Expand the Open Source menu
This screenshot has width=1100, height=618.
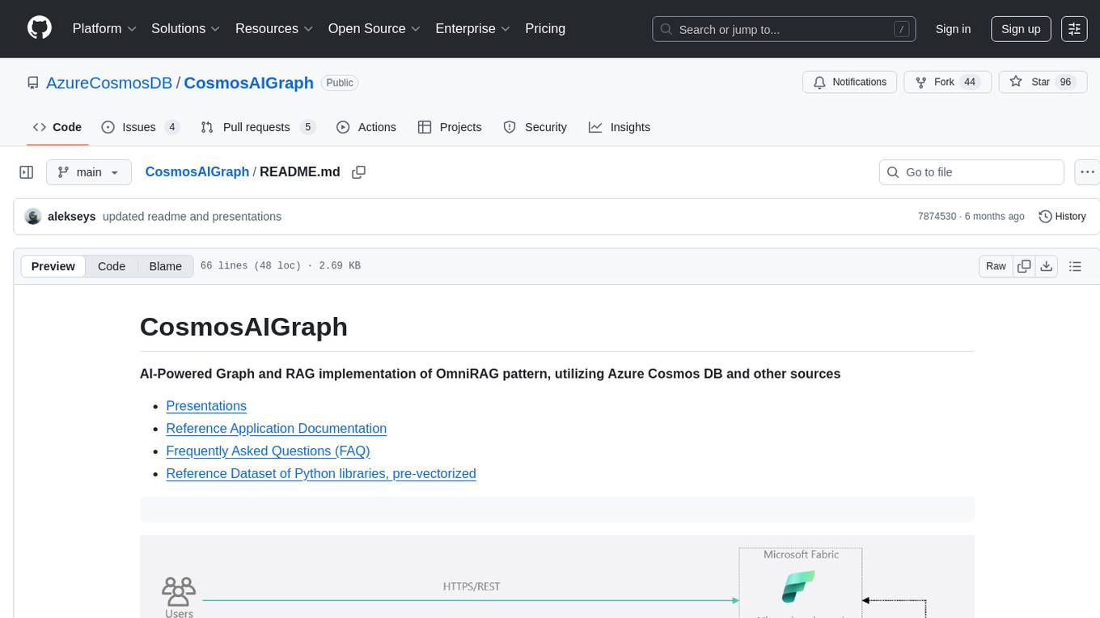(374, 28)
